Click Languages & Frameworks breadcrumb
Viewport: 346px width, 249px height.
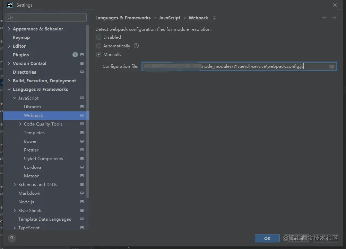click(x=123, y=18)
